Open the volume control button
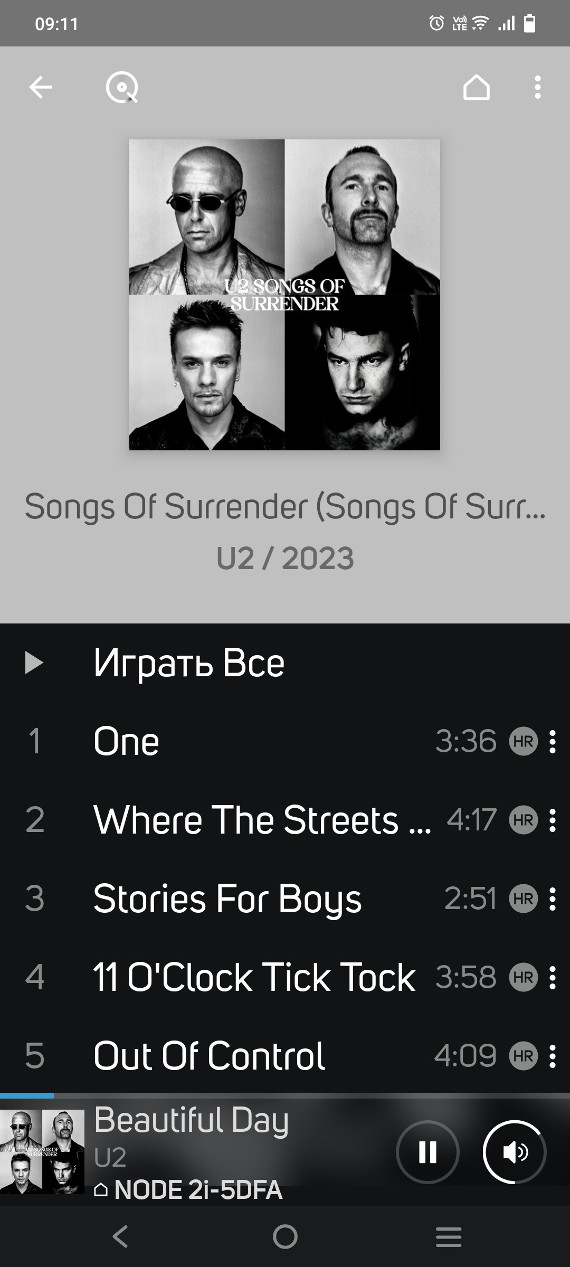 (x=515, y=1152)
